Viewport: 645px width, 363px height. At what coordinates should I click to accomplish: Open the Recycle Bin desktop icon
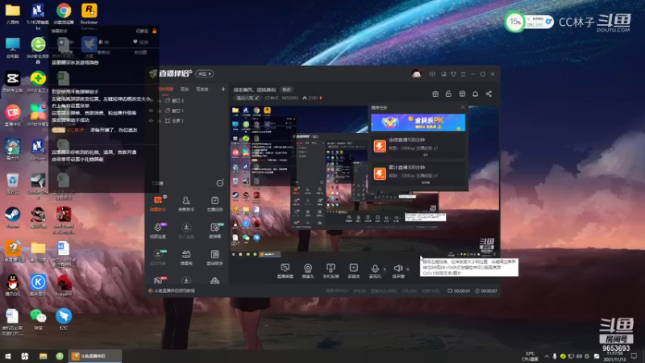click(13, 183)
